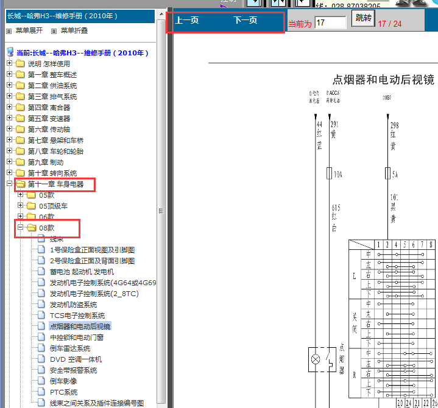Click document icon of TCS电子控制系统
The height and width of the screenshot is (408, 438).
click(x=41, y=315)
